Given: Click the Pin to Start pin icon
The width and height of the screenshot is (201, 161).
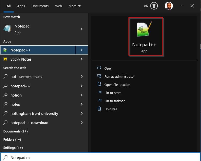Looking at the screenshot, I should (99, 92).
